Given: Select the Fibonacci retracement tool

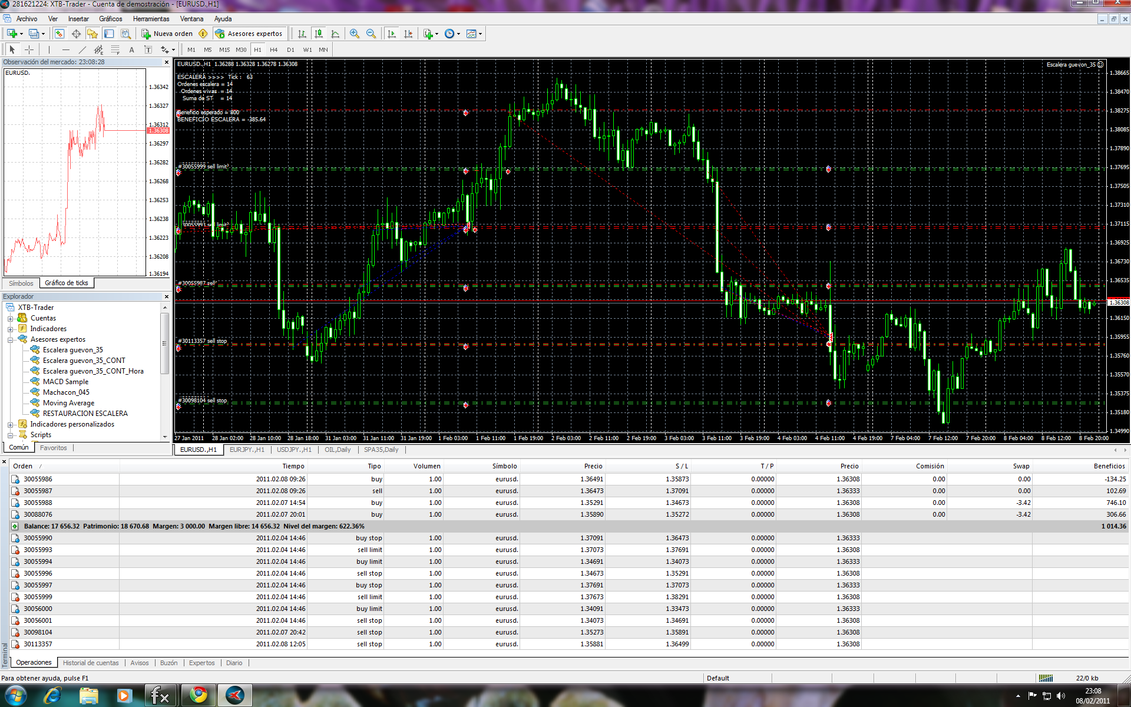Looking at the screenshot, I should click(115, 49).
